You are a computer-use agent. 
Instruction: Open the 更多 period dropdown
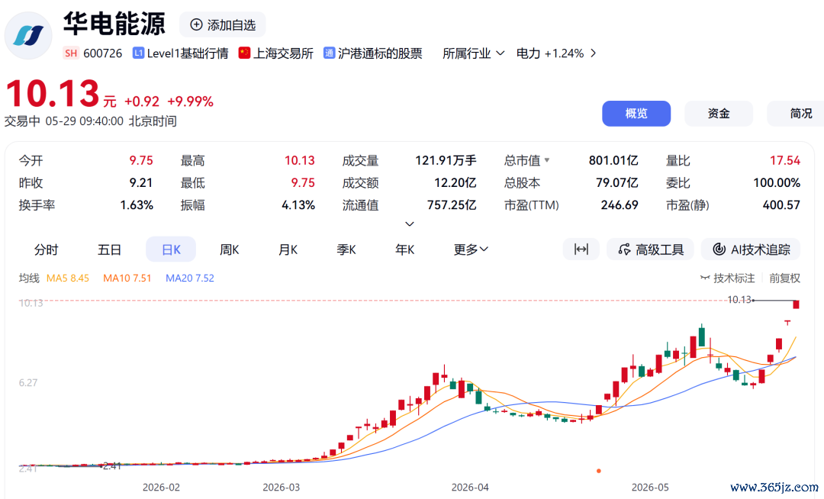(471, 250)
